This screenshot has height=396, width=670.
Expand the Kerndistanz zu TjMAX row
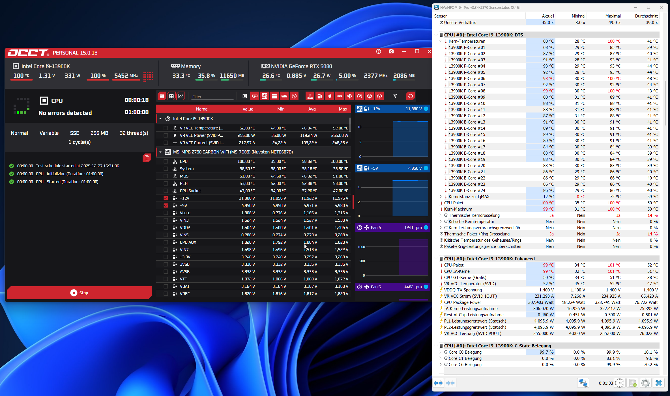(x=441, y=196)
